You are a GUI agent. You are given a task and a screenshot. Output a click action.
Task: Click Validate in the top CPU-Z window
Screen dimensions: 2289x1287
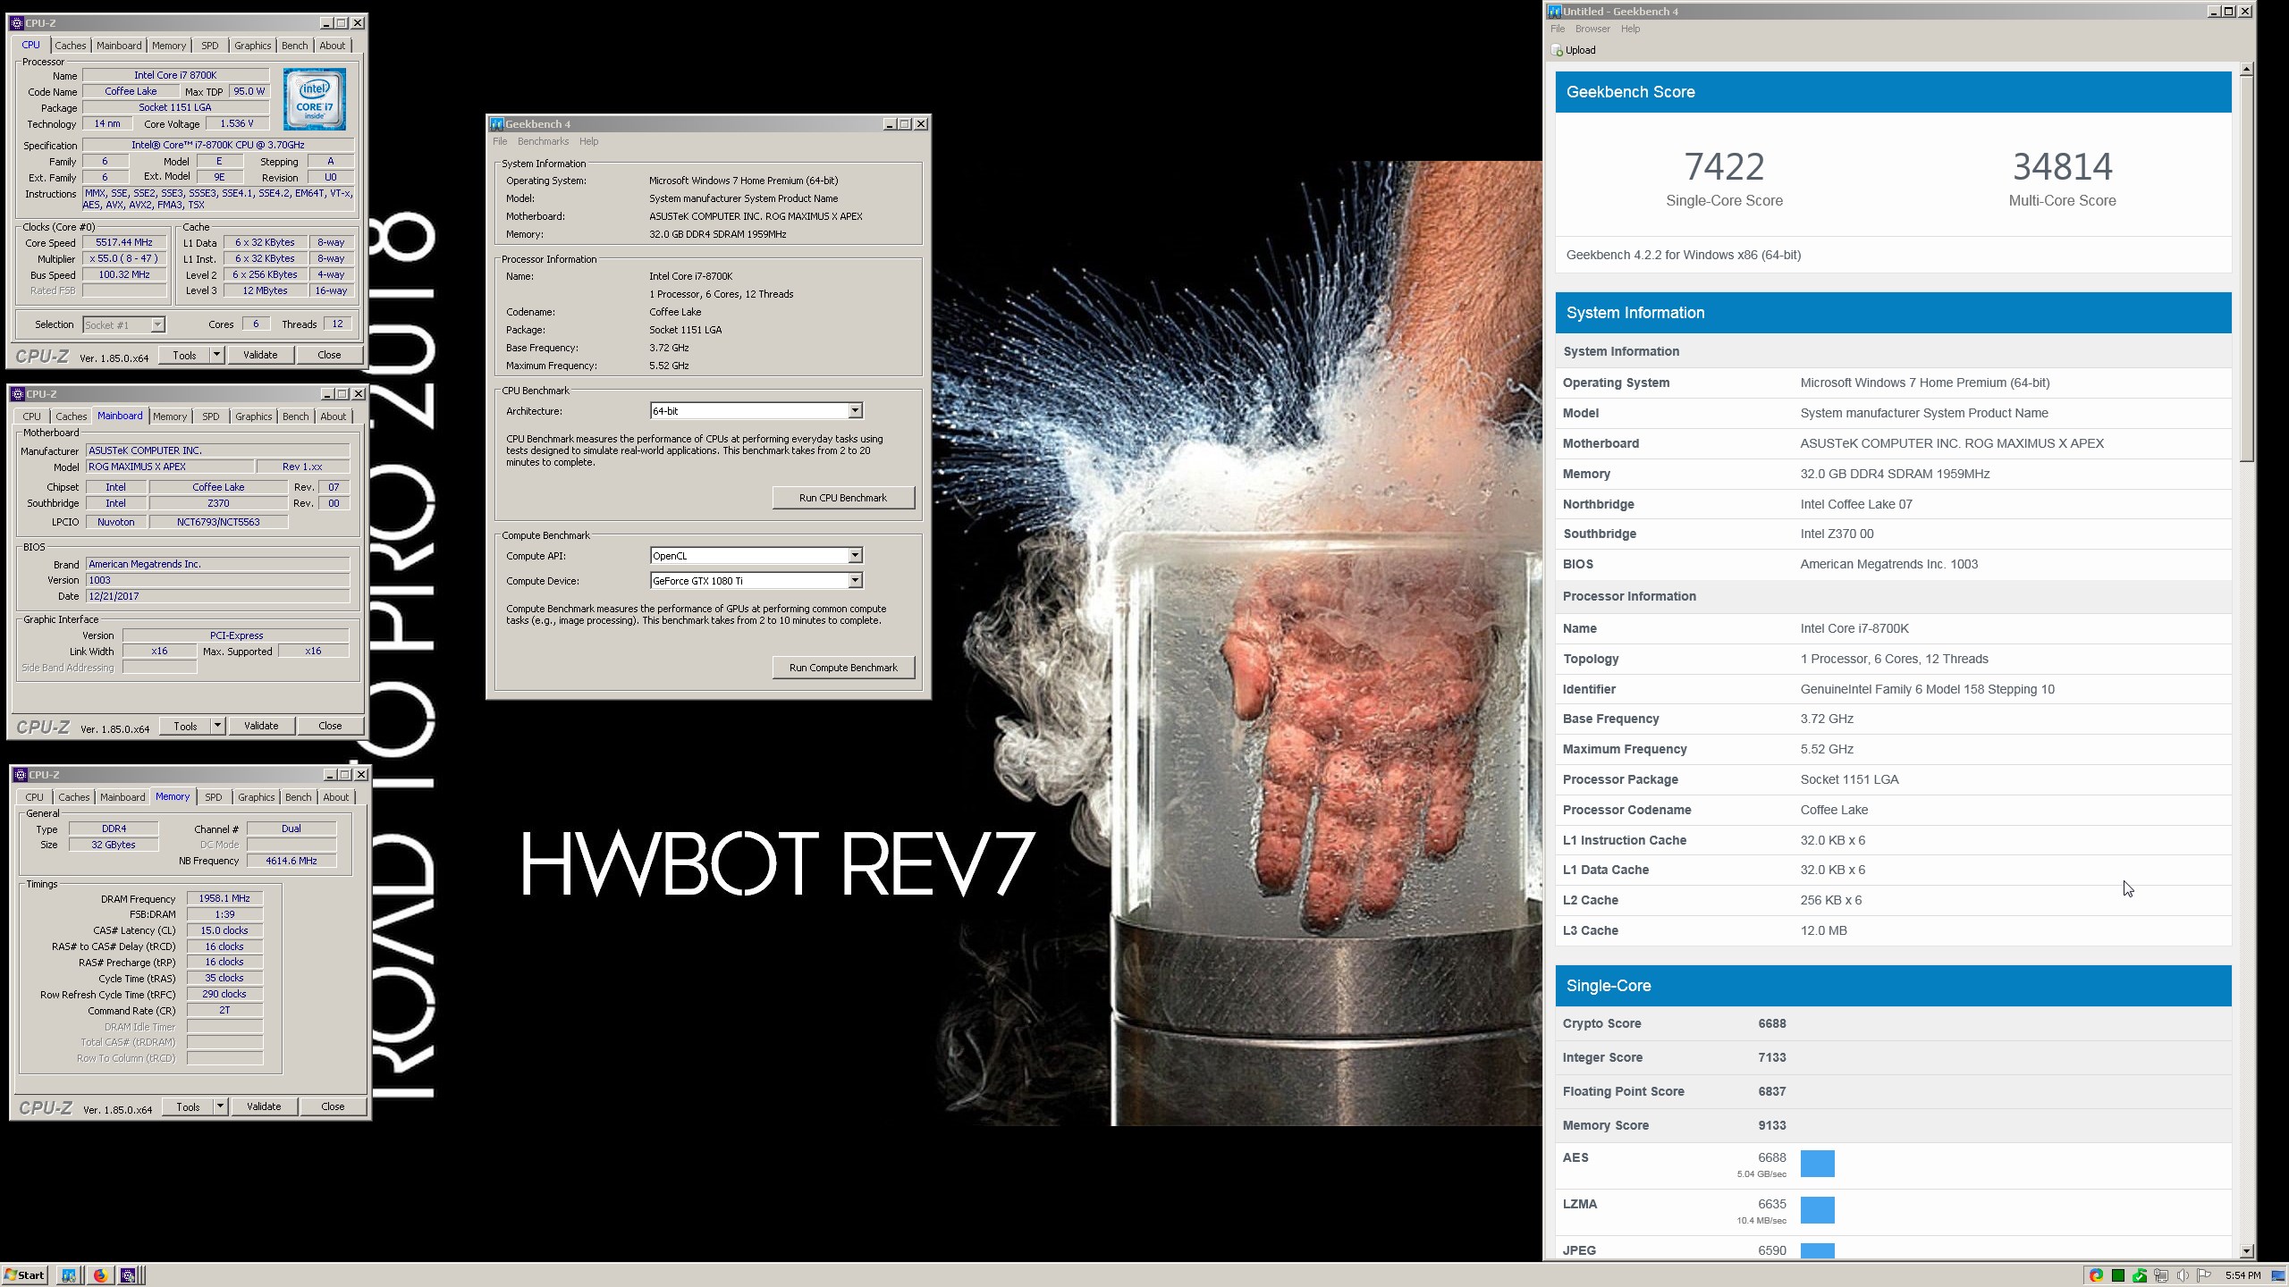pyautogui.click(x=260, y=355)
